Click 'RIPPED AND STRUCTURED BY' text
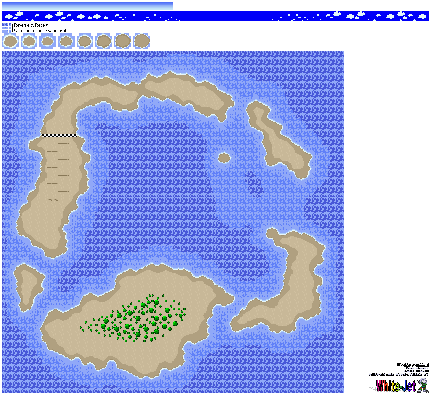The image size is (431, 395). click(399, 374)
